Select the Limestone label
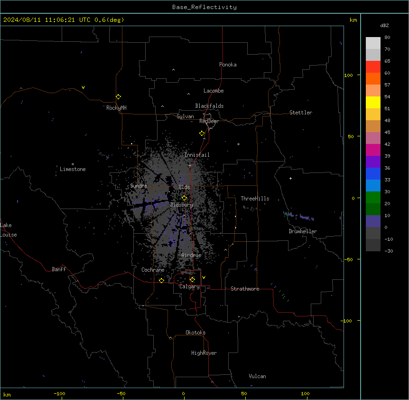The height and width of the screenshot is (400, 409). 73,169
